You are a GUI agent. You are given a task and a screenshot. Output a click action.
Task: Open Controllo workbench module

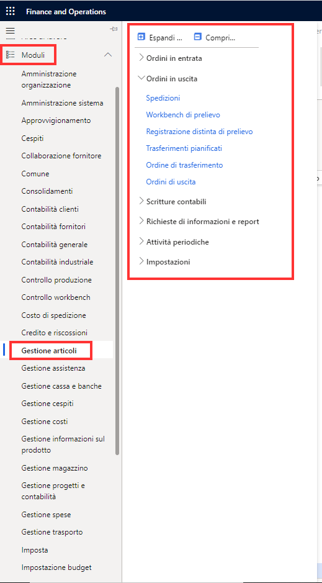point(56,297)
